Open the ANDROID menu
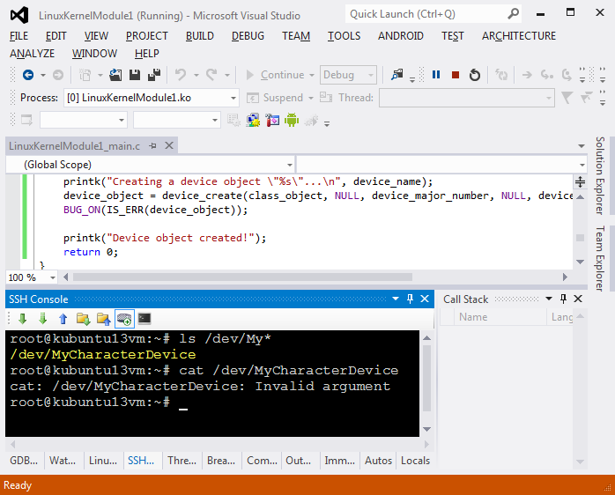 pyautogui.click(x=401, y=36)
